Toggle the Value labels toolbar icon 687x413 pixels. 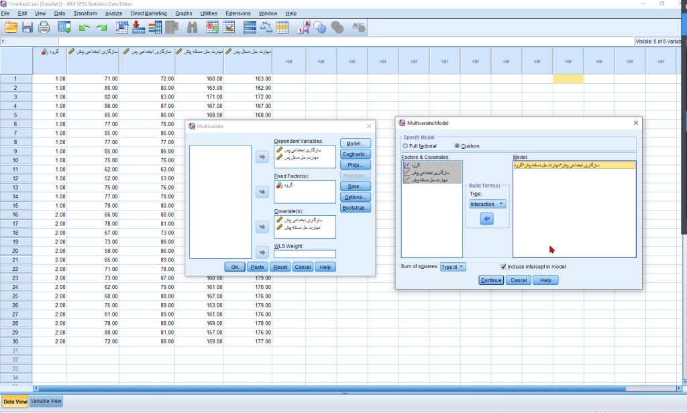tap(303, 27)
